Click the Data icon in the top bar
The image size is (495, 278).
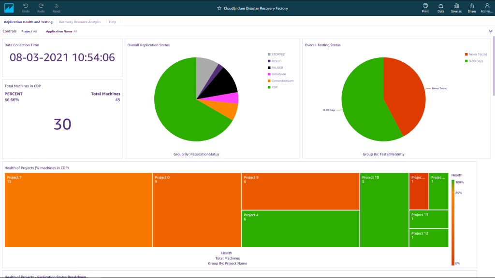click(440, 8)
